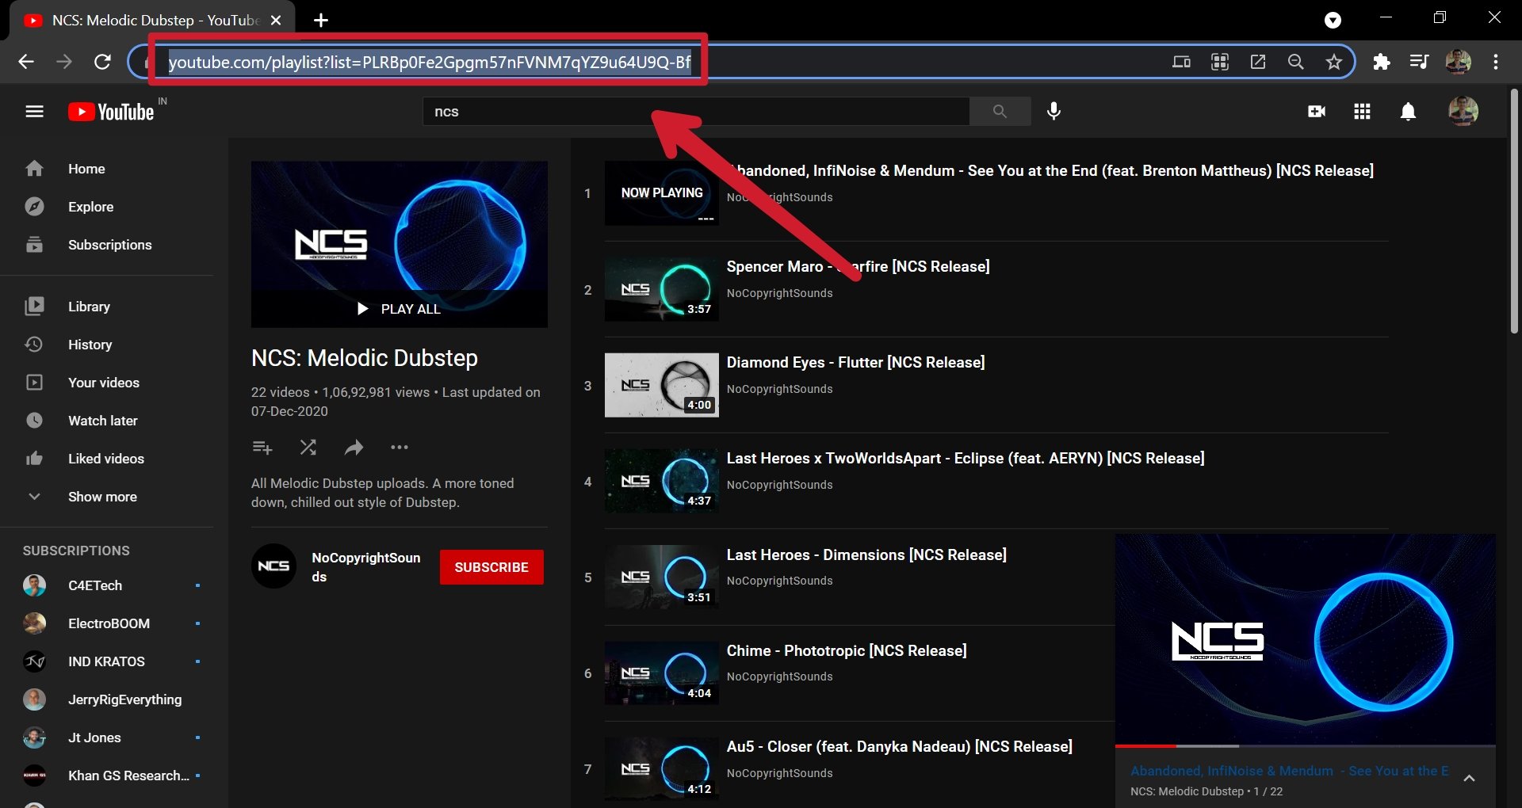Open the now-playing title in mini player

(1290, 771)
